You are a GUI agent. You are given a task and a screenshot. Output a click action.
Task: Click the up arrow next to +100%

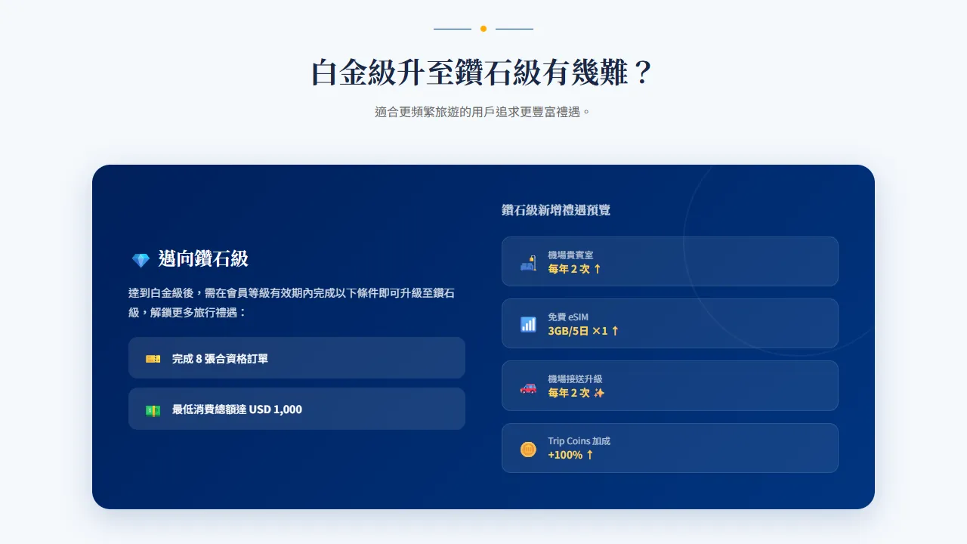(x=590, y=455)
